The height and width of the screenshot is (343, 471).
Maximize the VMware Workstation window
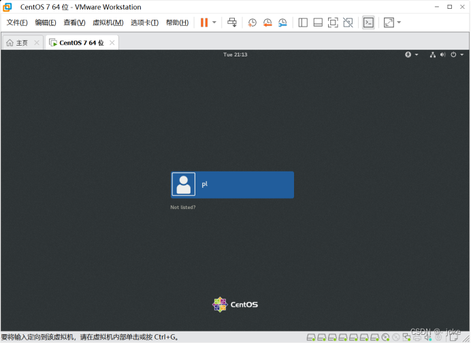(x=450, y=7)
